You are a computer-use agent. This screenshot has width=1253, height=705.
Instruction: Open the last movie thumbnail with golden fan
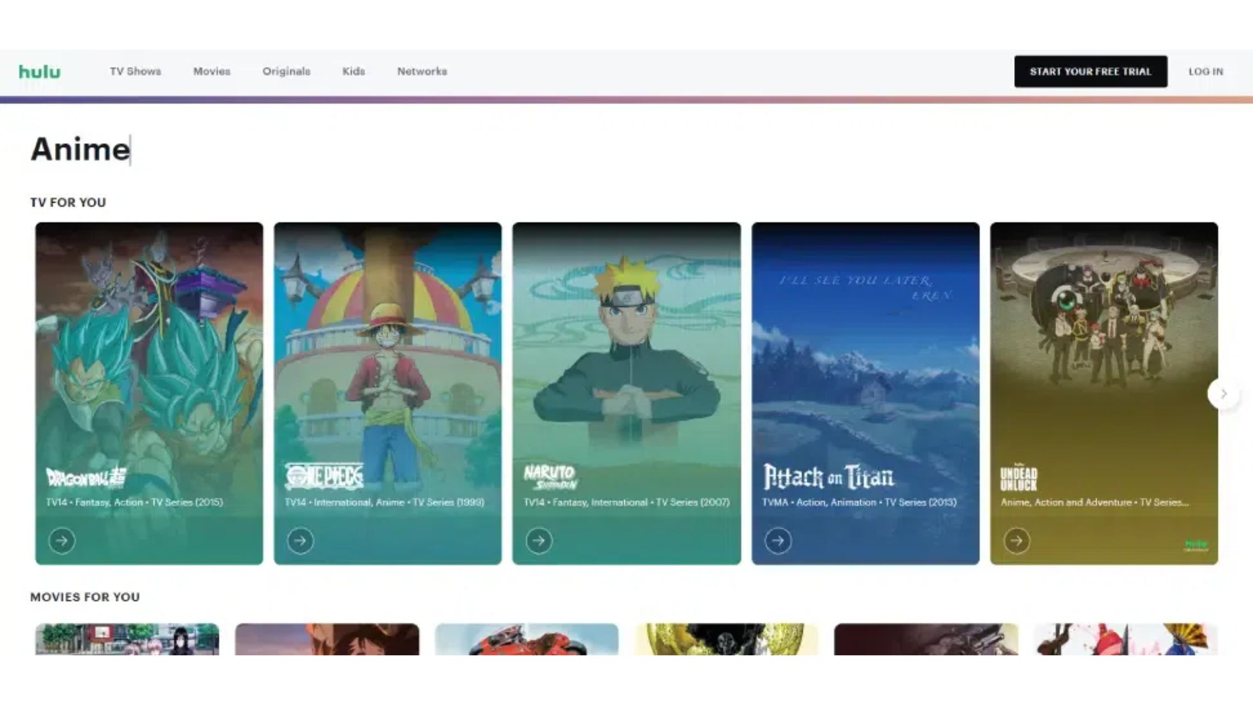(1126, 639)
